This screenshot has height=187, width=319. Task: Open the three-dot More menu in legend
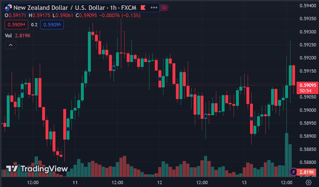point(154,8)
